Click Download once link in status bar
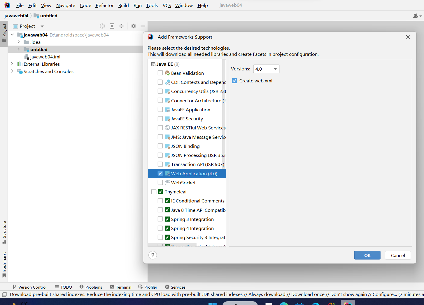The width and height of the screenshot is (424, 305). coord(308,294)
